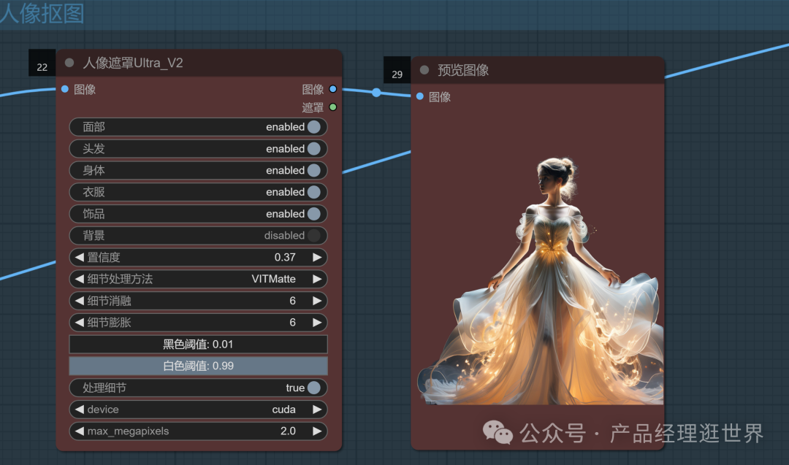Click the 图像 input port on 预览图像 node

(x=419, y=96)
